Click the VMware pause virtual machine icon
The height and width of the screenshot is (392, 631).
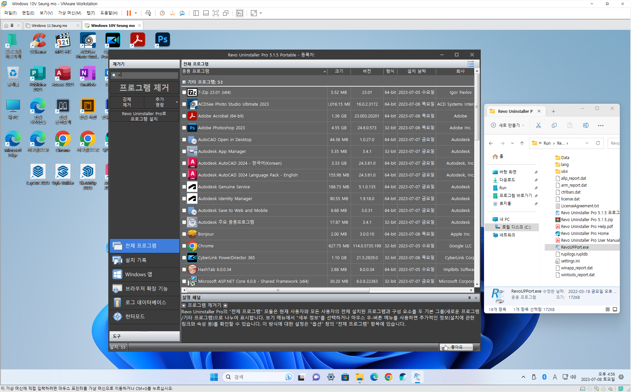tap(129, 13)
